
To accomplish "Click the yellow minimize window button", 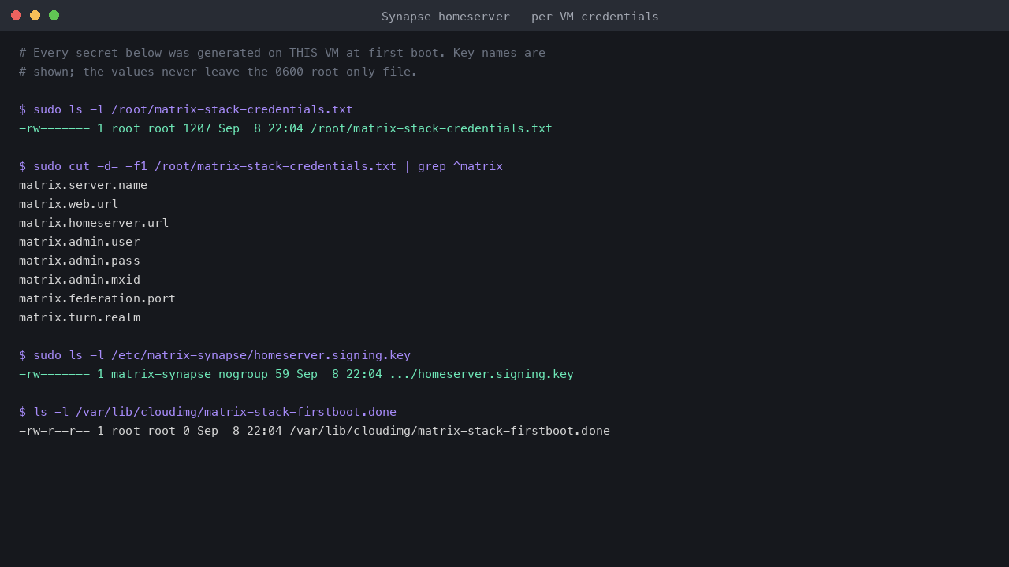I will 35,16.
